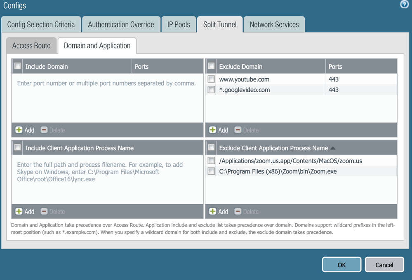Toggle select-all checkbox in Include Domain header
Screen dimensions: 412x280
click(17, 66)
